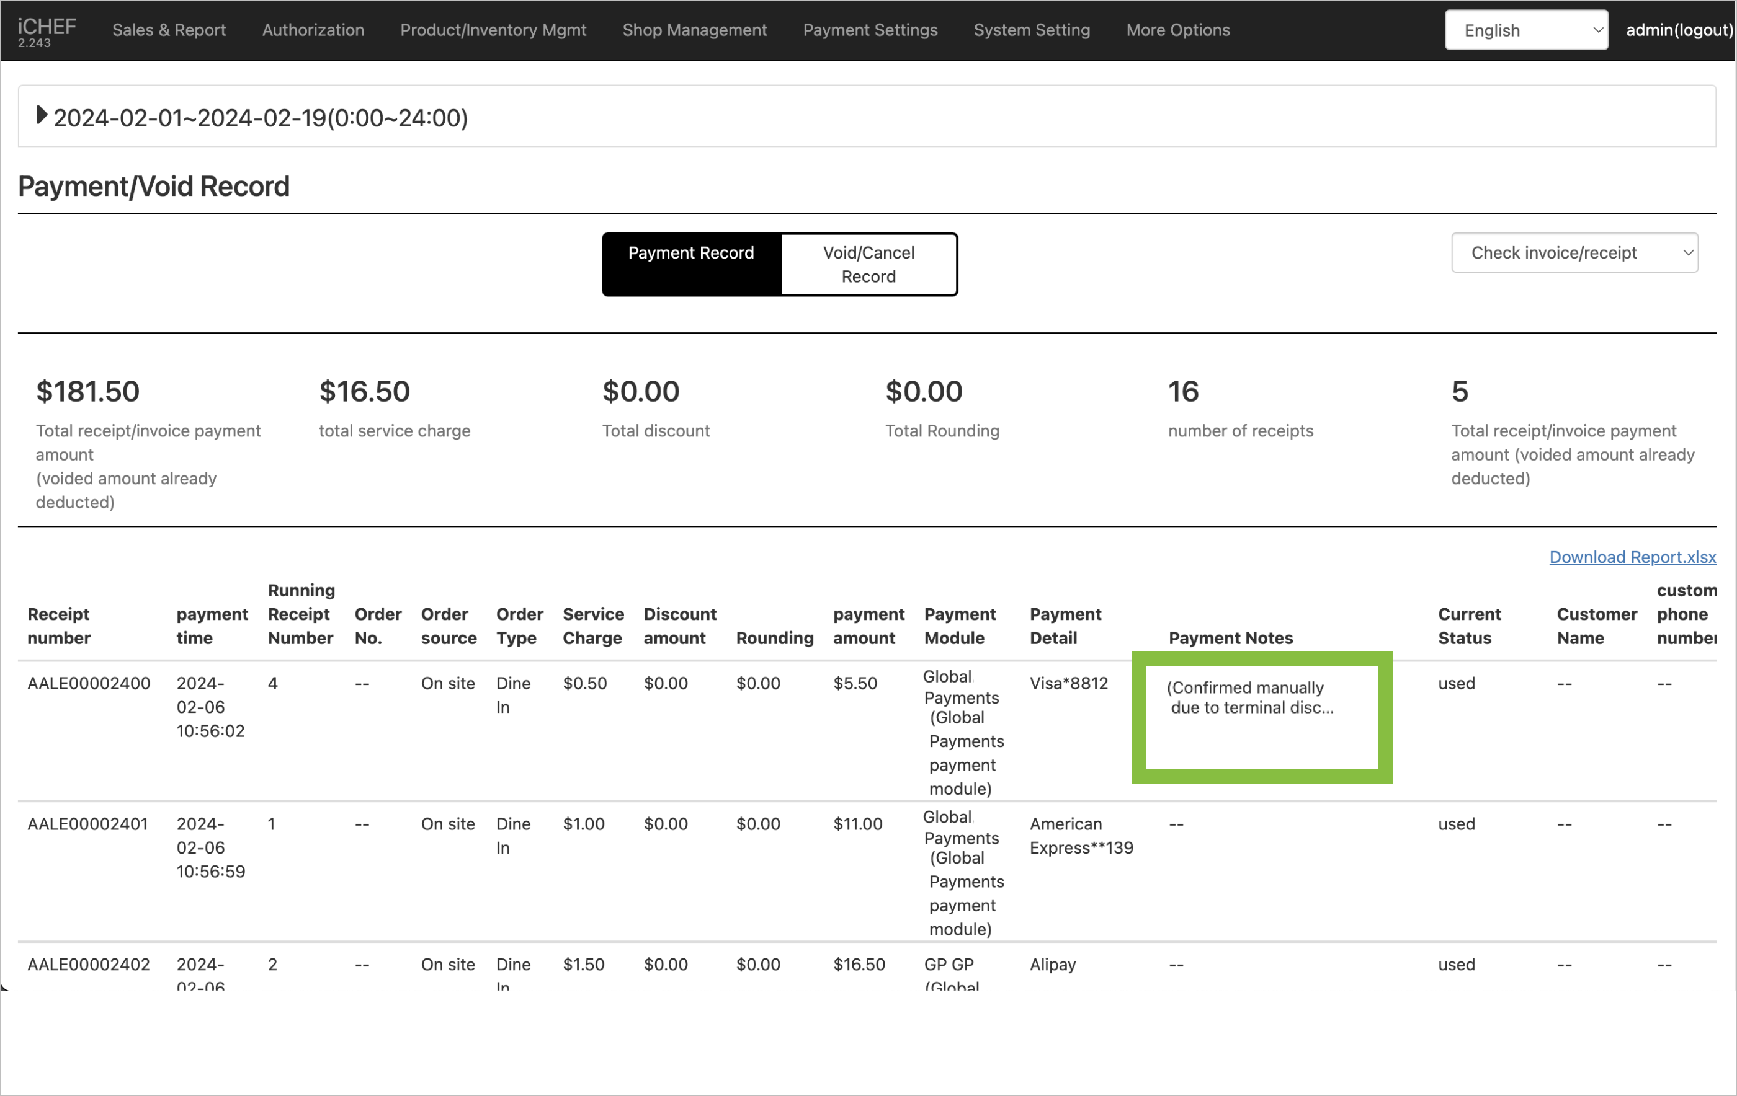Open the Product/Inventory Mgmt menu
The height and width of the screenshot is (1096, 1737).
click(493, 30)
